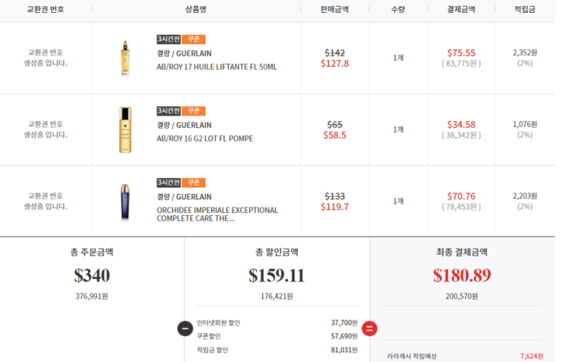Click 3시간전 badge on G2 LOT POMPE item
The image size is (563, 362).
[x=168, y=111]
